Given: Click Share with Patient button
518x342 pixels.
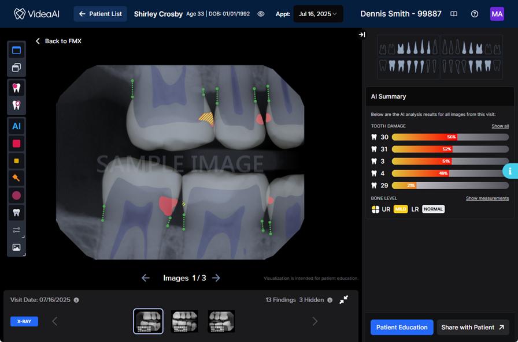Looking at the screenshot, I should (472, 327).
